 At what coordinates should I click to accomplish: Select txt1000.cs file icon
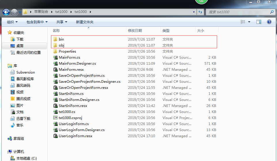click(55, 112)
